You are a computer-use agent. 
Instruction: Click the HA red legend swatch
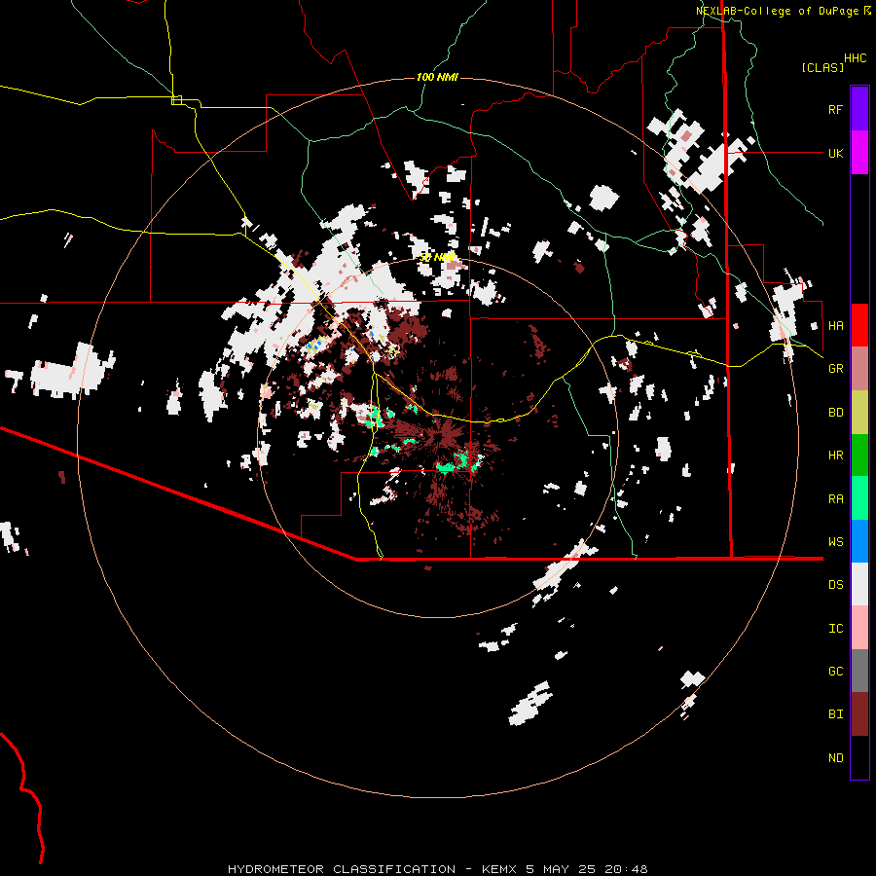859,325
